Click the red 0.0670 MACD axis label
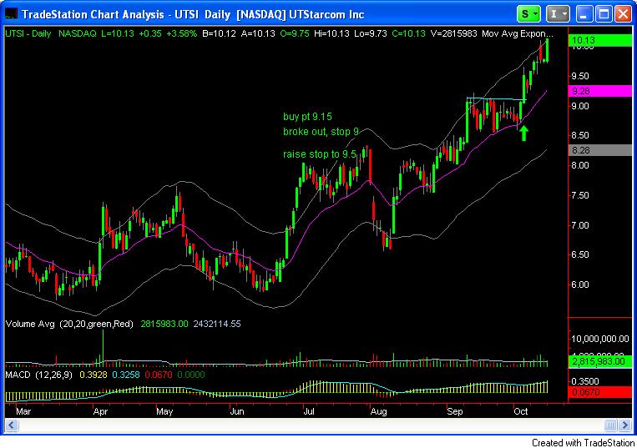637x448 pixels. pyautogui.click(x=600, y=392)
